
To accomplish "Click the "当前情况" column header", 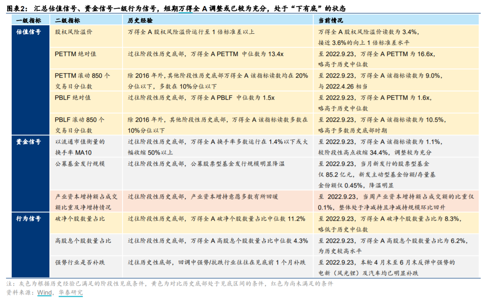I will pyautogui.click(x=331, y=20).
